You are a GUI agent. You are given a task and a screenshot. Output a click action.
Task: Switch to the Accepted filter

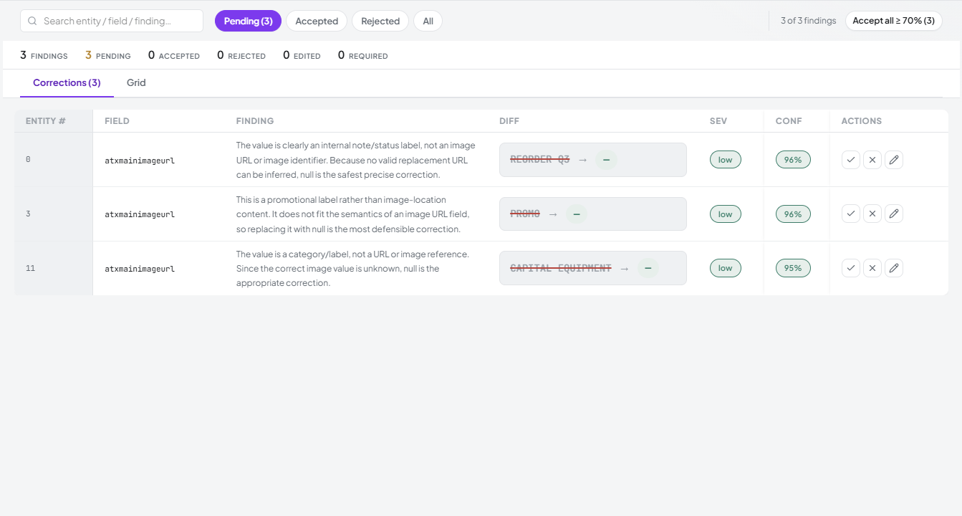[x=317, y=21]
